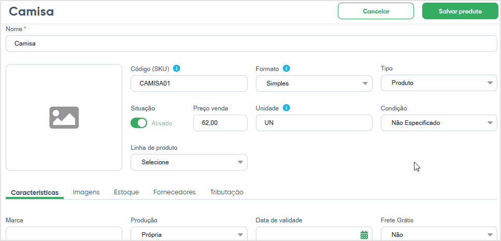The width and height of the screenshot is (501, 241).
Task: Open the Data de validade calendar icon
Action: coord(364,235)
